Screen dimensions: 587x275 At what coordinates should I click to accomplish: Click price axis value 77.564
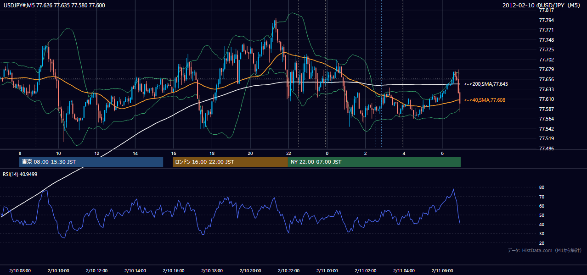point(546,119)
